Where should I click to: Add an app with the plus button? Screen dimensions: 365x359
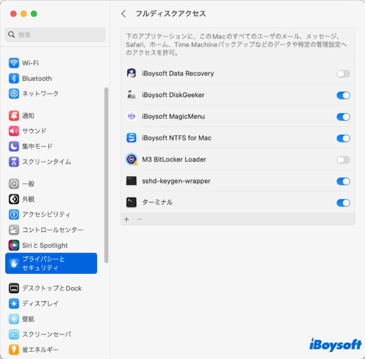[x=127, y=219]
